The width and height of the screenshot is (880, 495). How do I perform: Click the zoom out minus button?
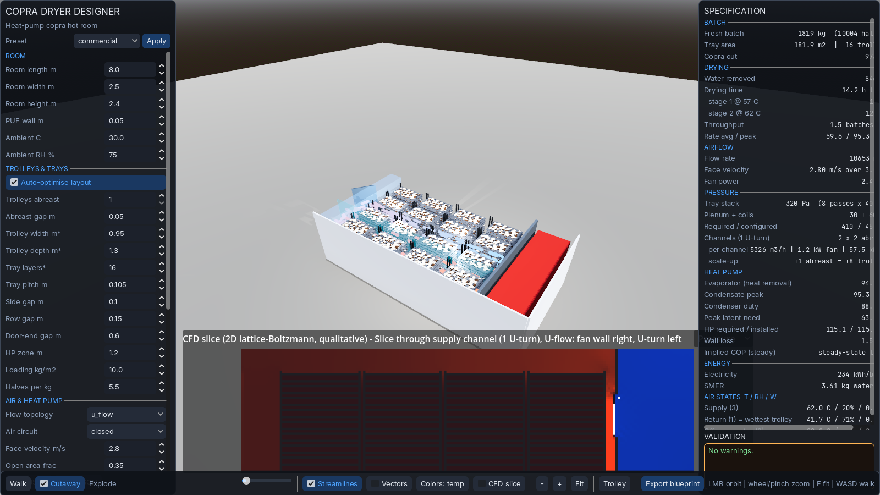point(542,484)
